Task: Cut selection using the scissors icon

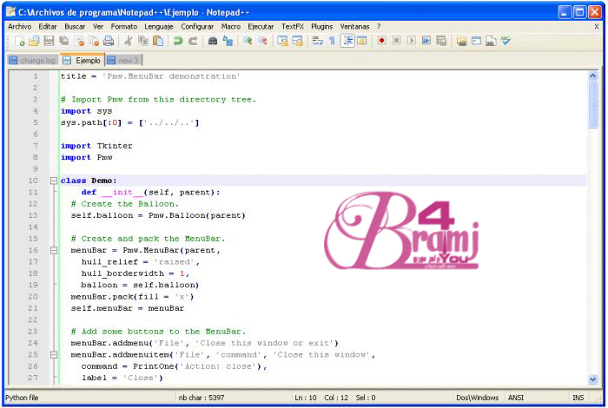Action: pos(128,41)
